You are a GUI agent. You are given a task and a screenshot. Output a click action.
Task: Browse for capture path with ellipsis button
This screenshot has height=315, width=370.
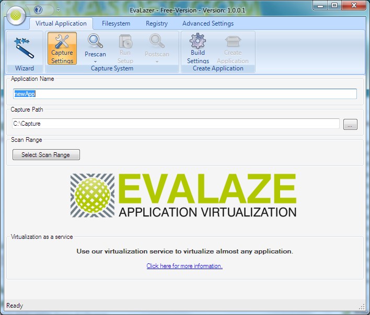[x=350, y=124]
